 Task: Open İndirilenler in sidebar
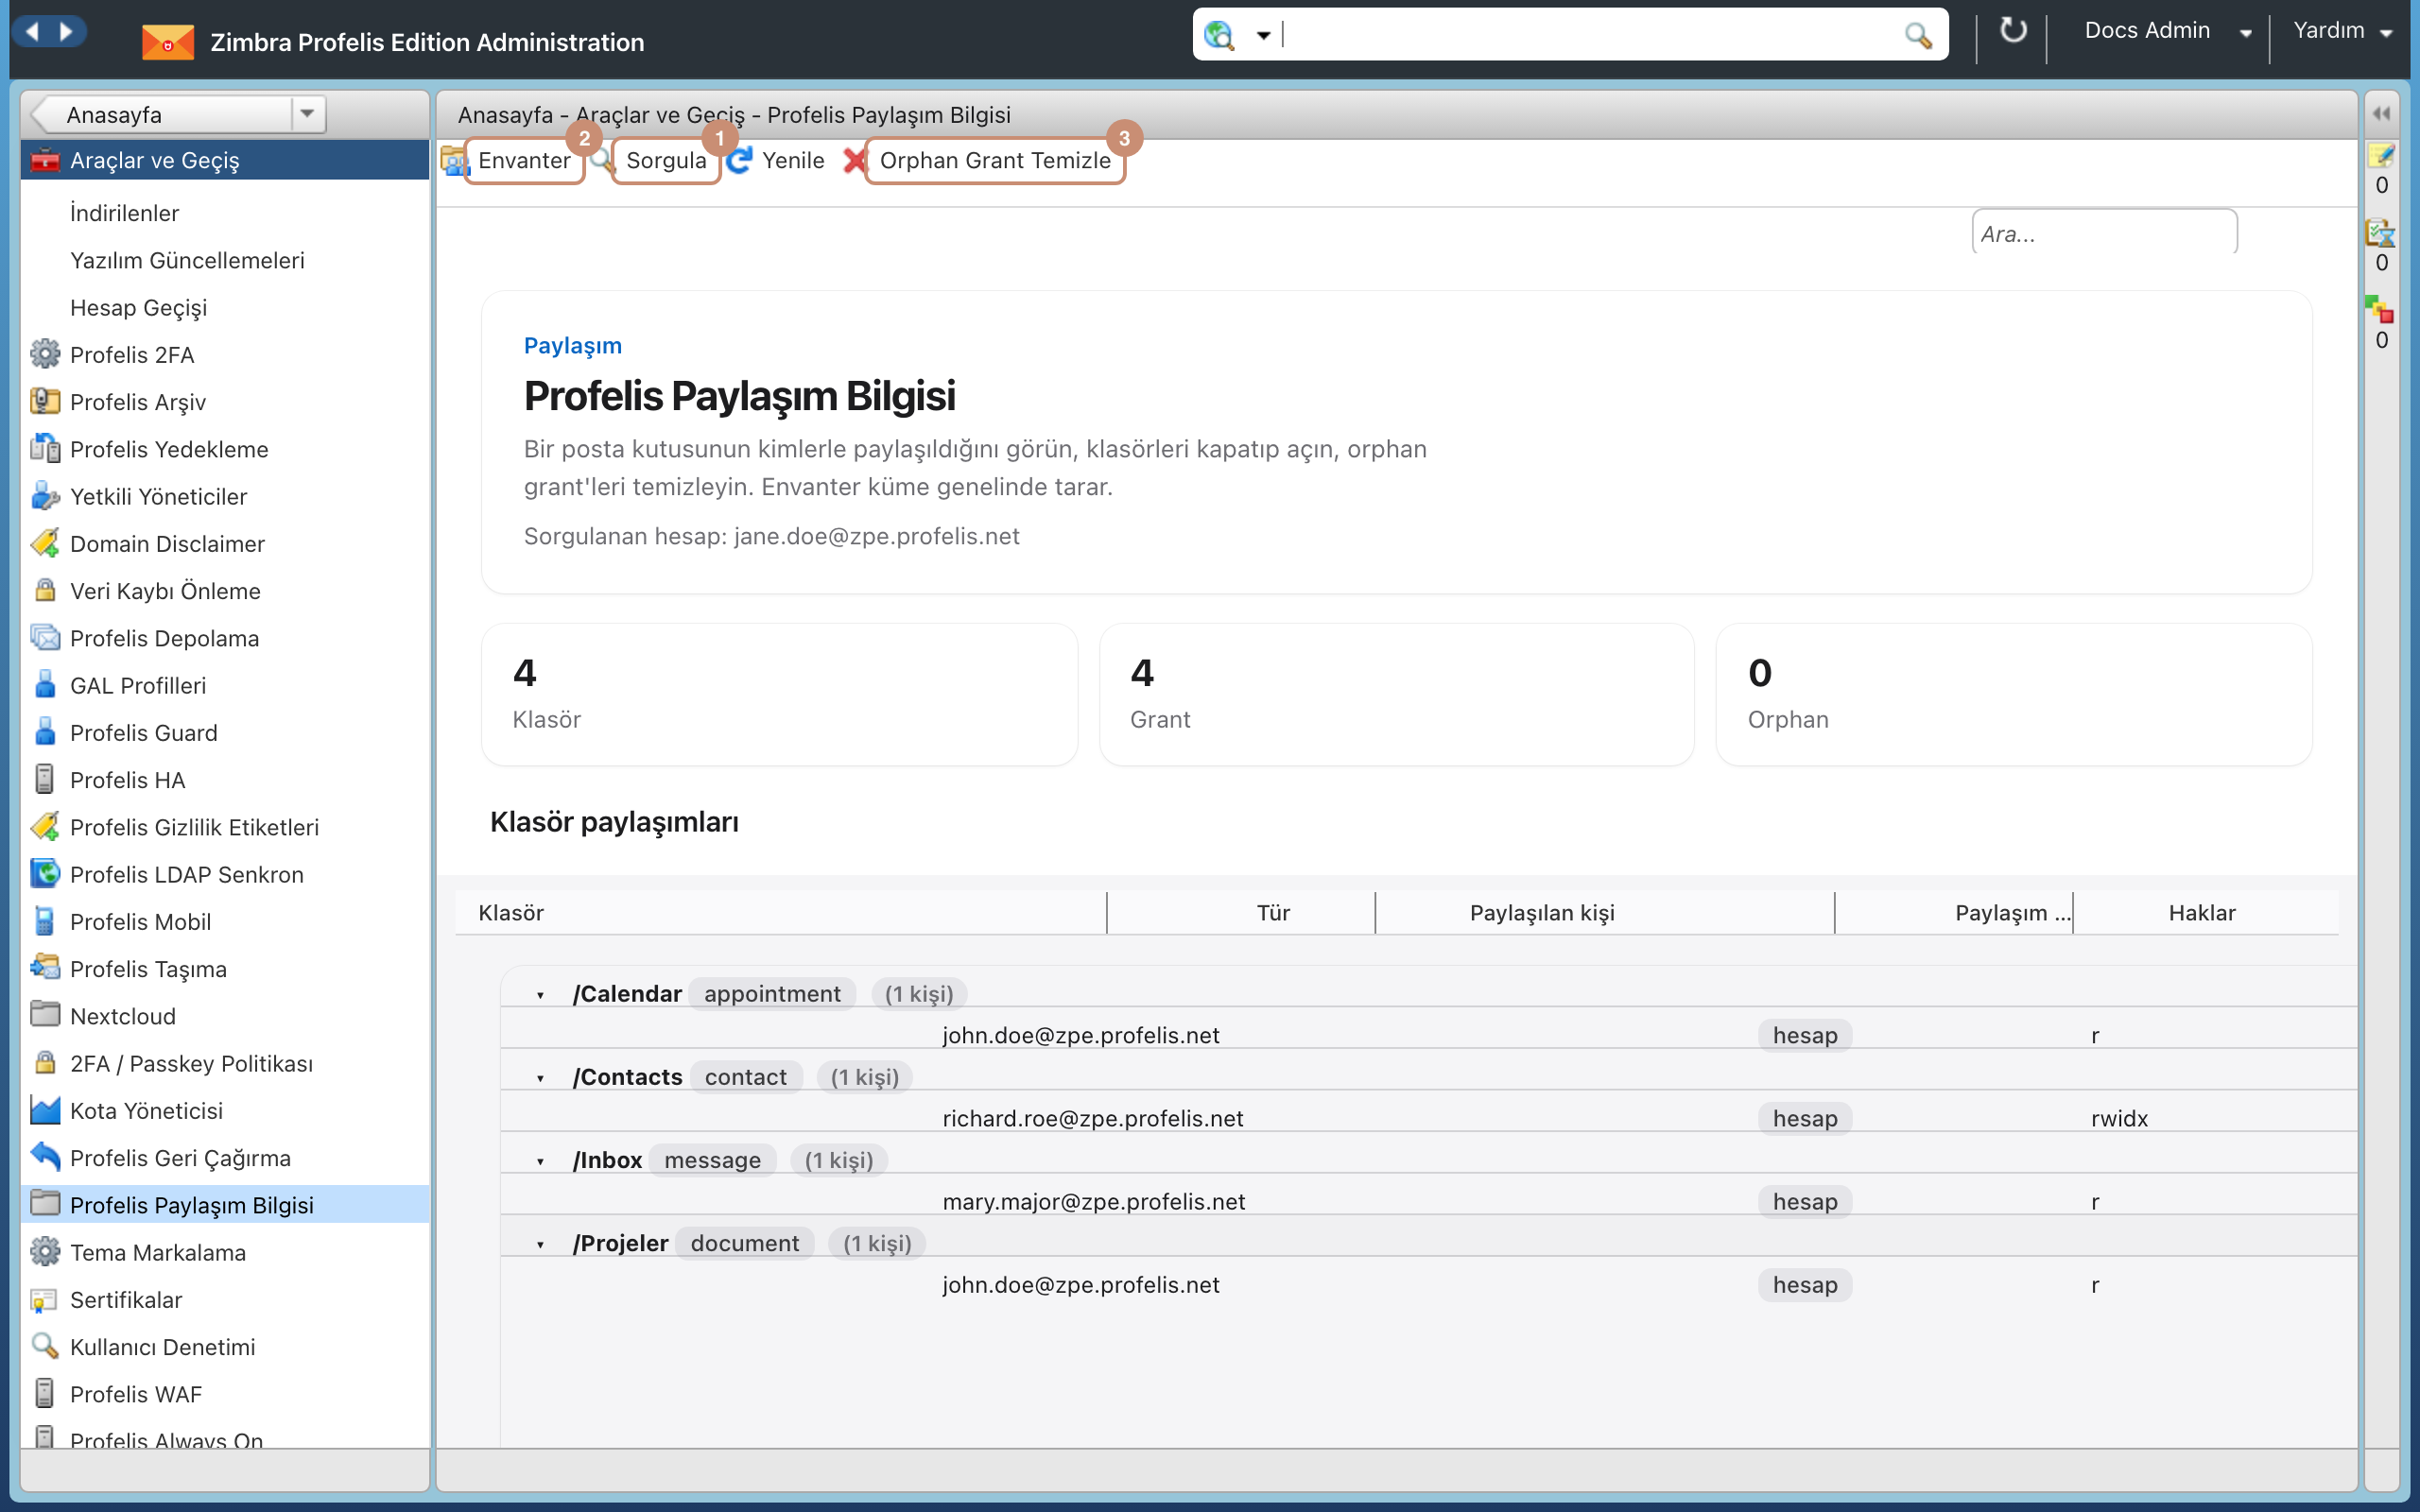click(x=124, y=213)
